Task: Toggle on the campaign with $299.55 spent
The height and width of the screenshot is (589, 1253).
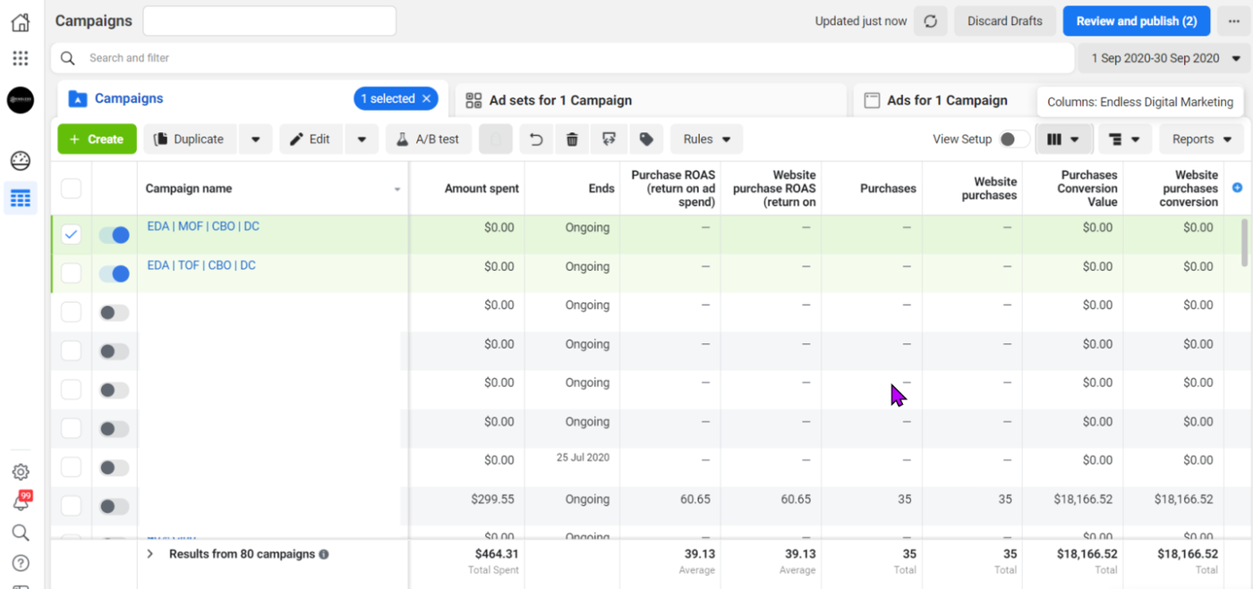Action: point(115,507)
